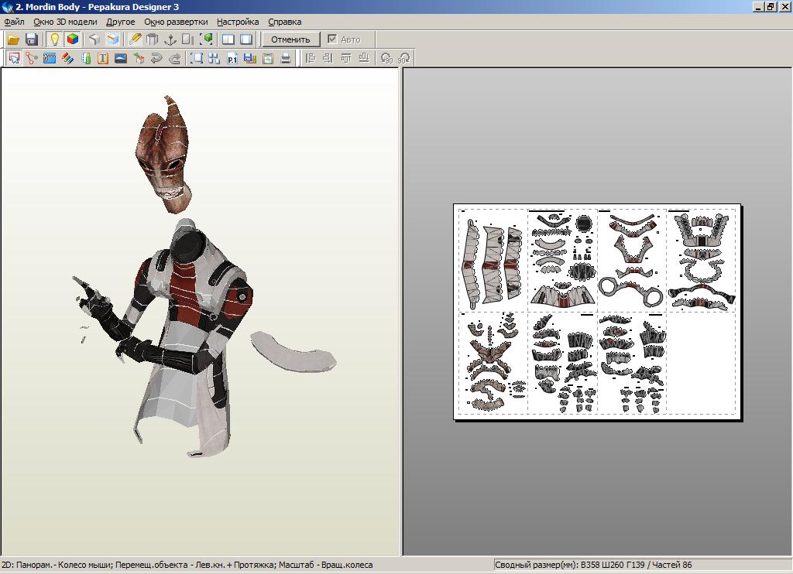Click the Pepakura app icon in title bar
Screen dimensions: 793x574
coord(8,7)
